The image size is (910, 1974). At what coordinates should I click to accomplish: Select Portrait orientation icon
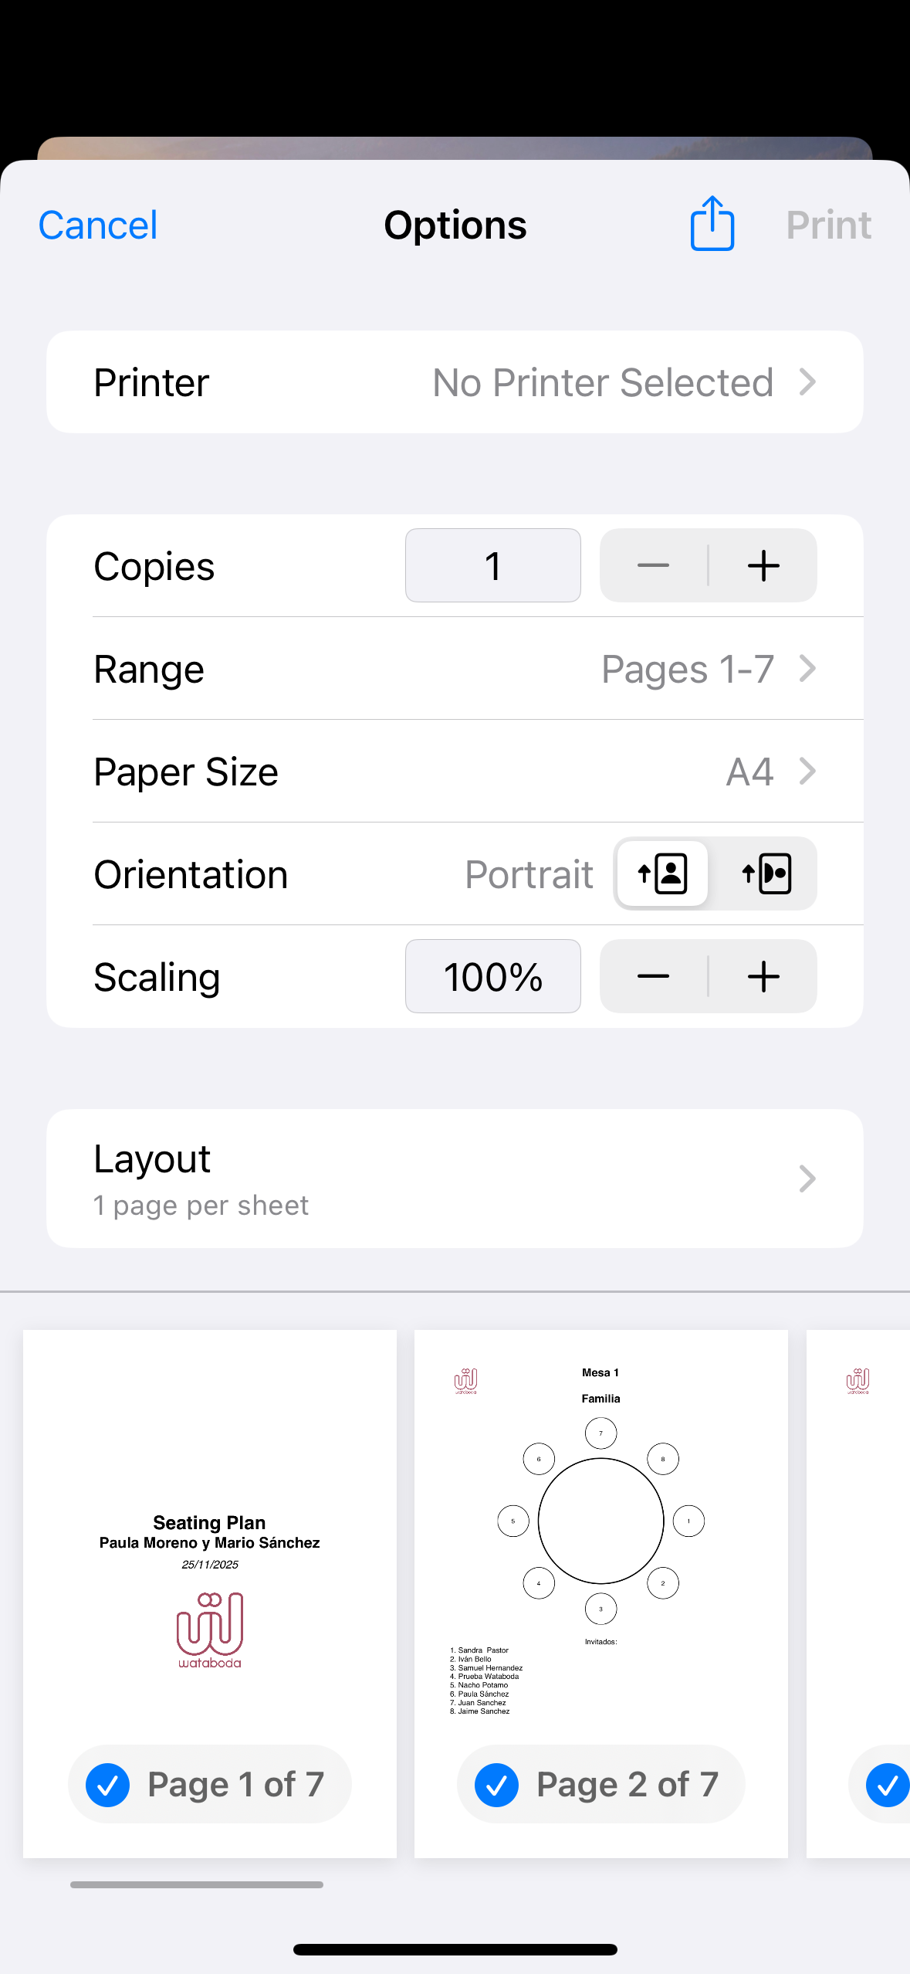point(663,873)
